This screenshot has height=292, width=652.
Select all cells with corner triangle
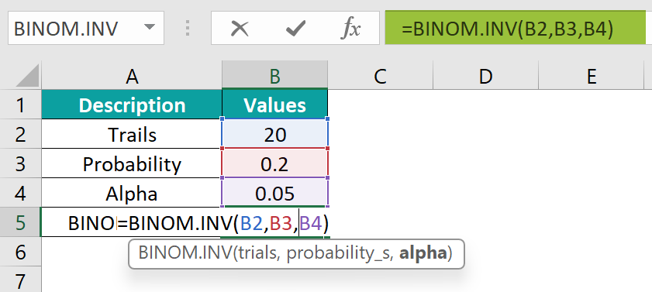point(27,76)
